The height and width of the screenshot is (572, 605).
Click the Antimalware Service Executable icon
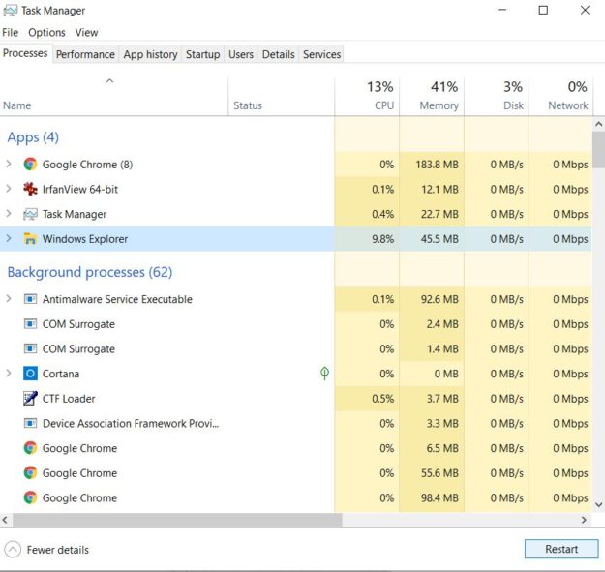pos(30,299)
